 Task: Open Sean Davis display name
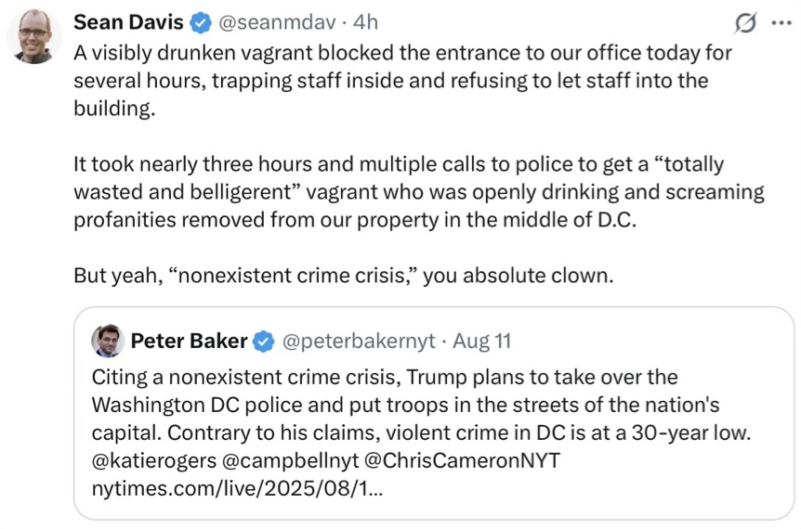point(128,22)
